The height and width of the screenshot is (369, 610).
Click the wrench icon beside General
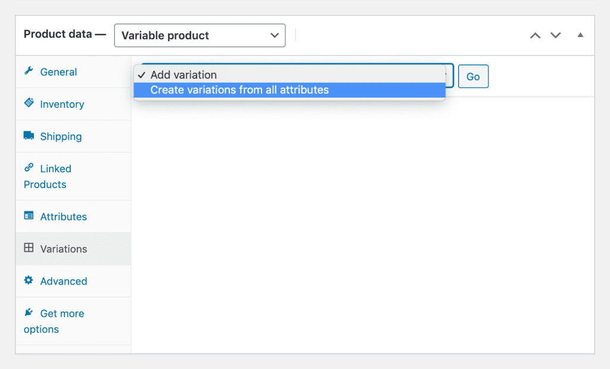(x=29, y=71)
